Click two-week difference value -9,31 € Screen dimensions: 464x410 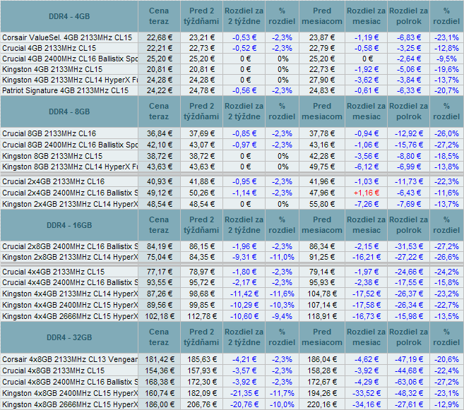(244, 257)
